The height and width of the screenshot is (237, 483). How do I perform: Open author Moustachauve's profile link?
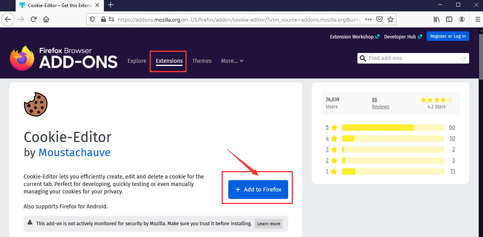pos(74,152)
